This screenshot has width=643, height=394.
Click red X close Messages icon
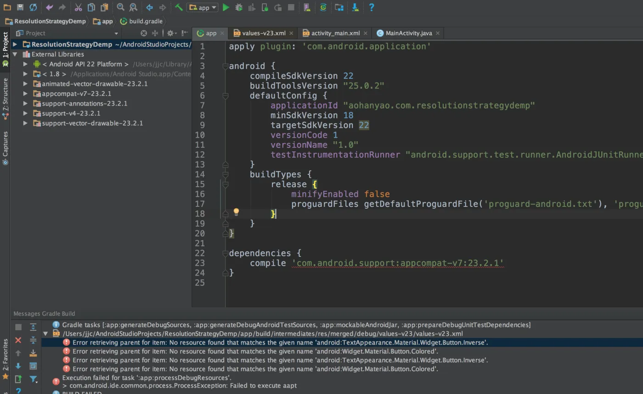click(18, 340)
